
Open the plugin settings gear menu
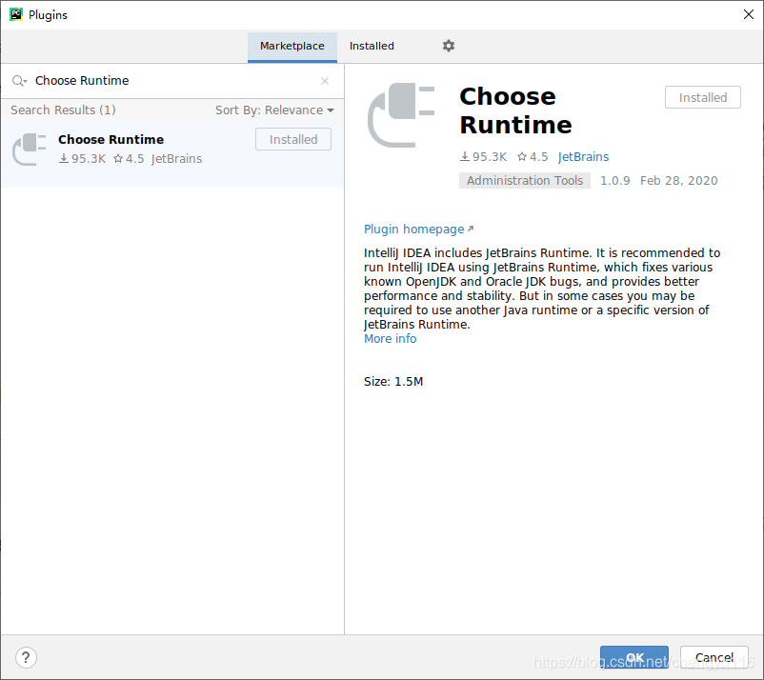449,46
